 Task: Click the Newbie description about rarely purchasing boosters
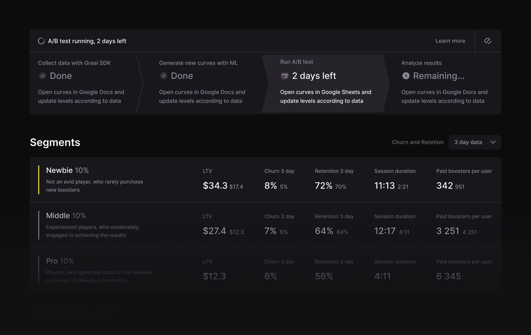point(95,186)
